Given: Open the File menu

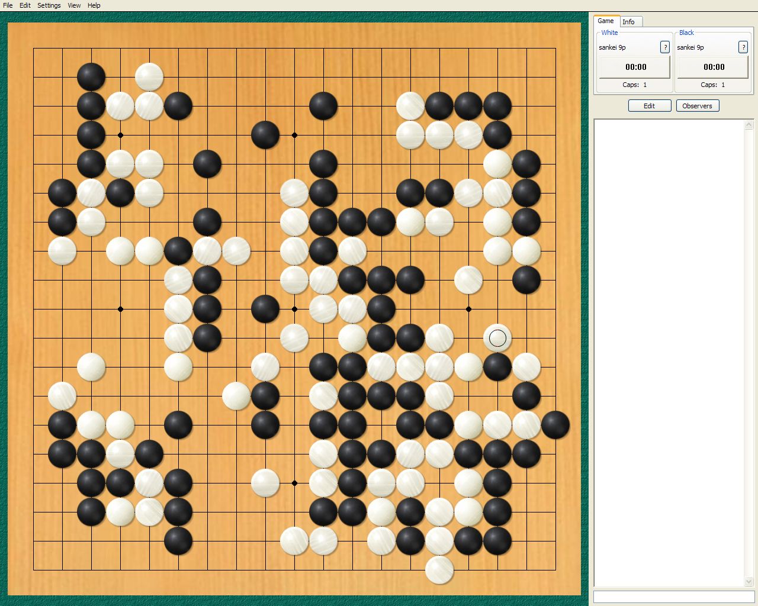Looking at the screenshot, I should 8,5.
